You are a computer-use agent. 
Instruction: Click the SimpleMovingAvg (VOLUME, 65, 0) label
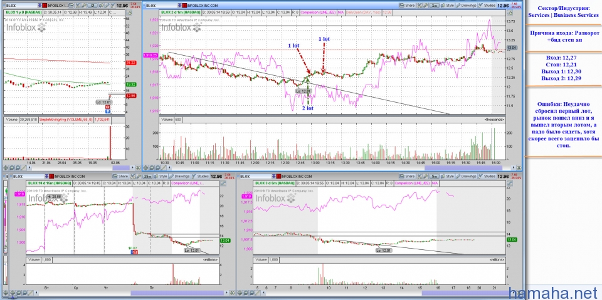[x=66, y=120]
